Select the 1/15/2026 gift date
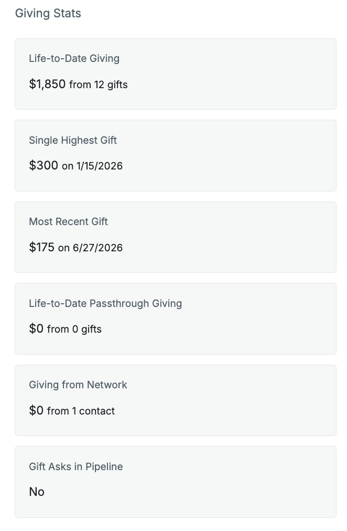 tap(100, 166)
